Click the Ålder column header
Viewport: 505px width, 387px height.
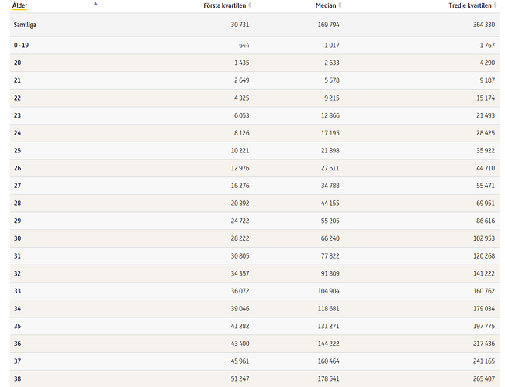pyautogui.click(x=21, y=5)
